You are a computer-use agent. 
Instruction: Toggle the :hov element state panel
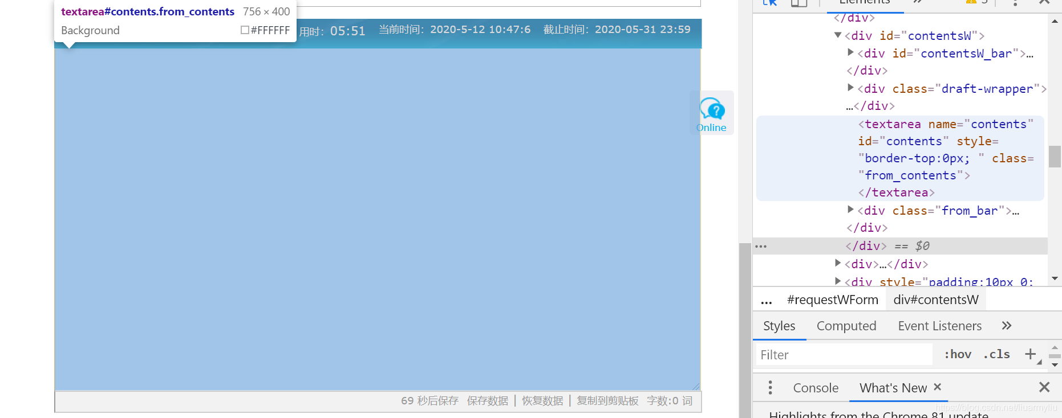958,354
